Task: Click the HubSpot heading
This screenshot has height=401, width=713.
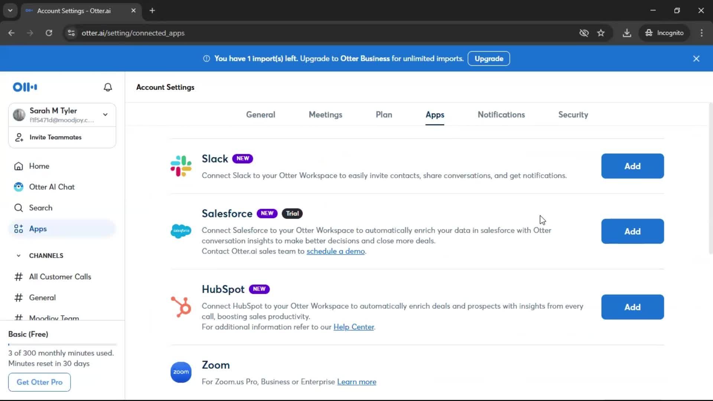Action: tap(223, 289)
